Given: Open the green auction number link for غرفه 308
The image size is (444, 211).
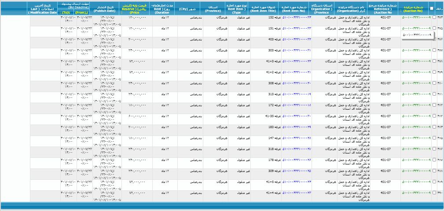Looking at the screenshot, I should (x=416, y=83).
